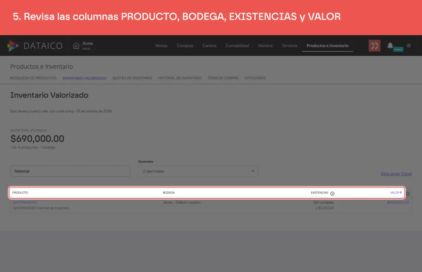The width and height of the screenshot is (422, 272).
Task: Click the "Nuevo" badge
Action: point(398,49)
